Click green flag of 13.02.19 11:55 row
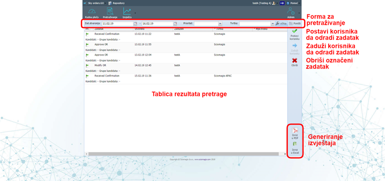This screenshot has height=181, width=385. click(x=87, y=45)
